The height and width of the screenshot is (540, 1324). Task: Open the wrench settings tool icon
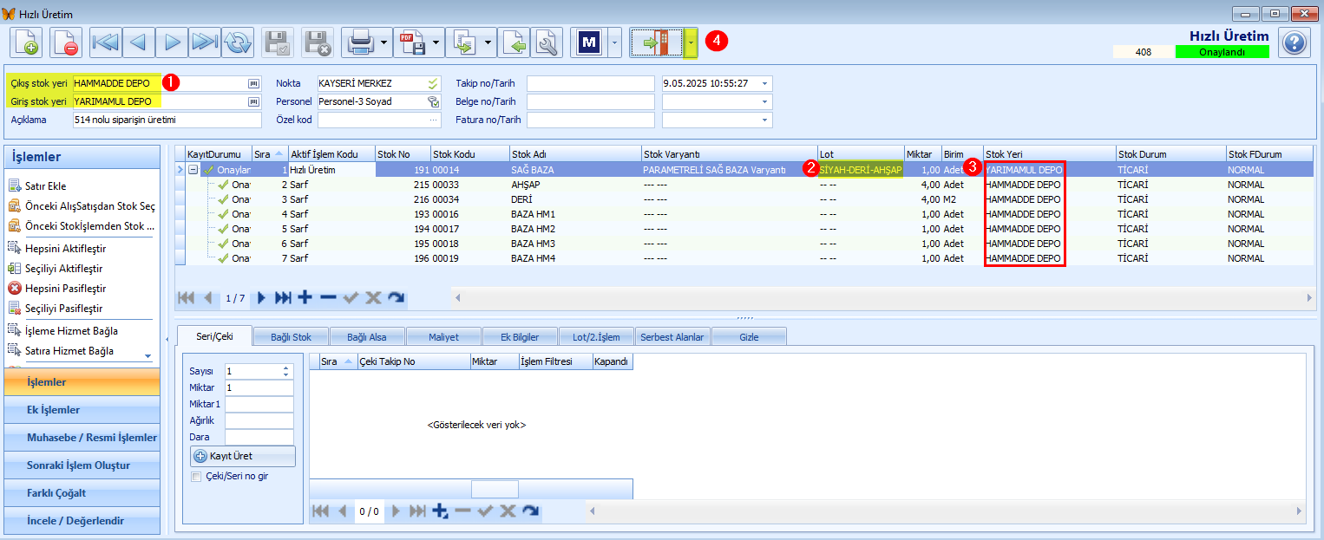tap(546, 42)
